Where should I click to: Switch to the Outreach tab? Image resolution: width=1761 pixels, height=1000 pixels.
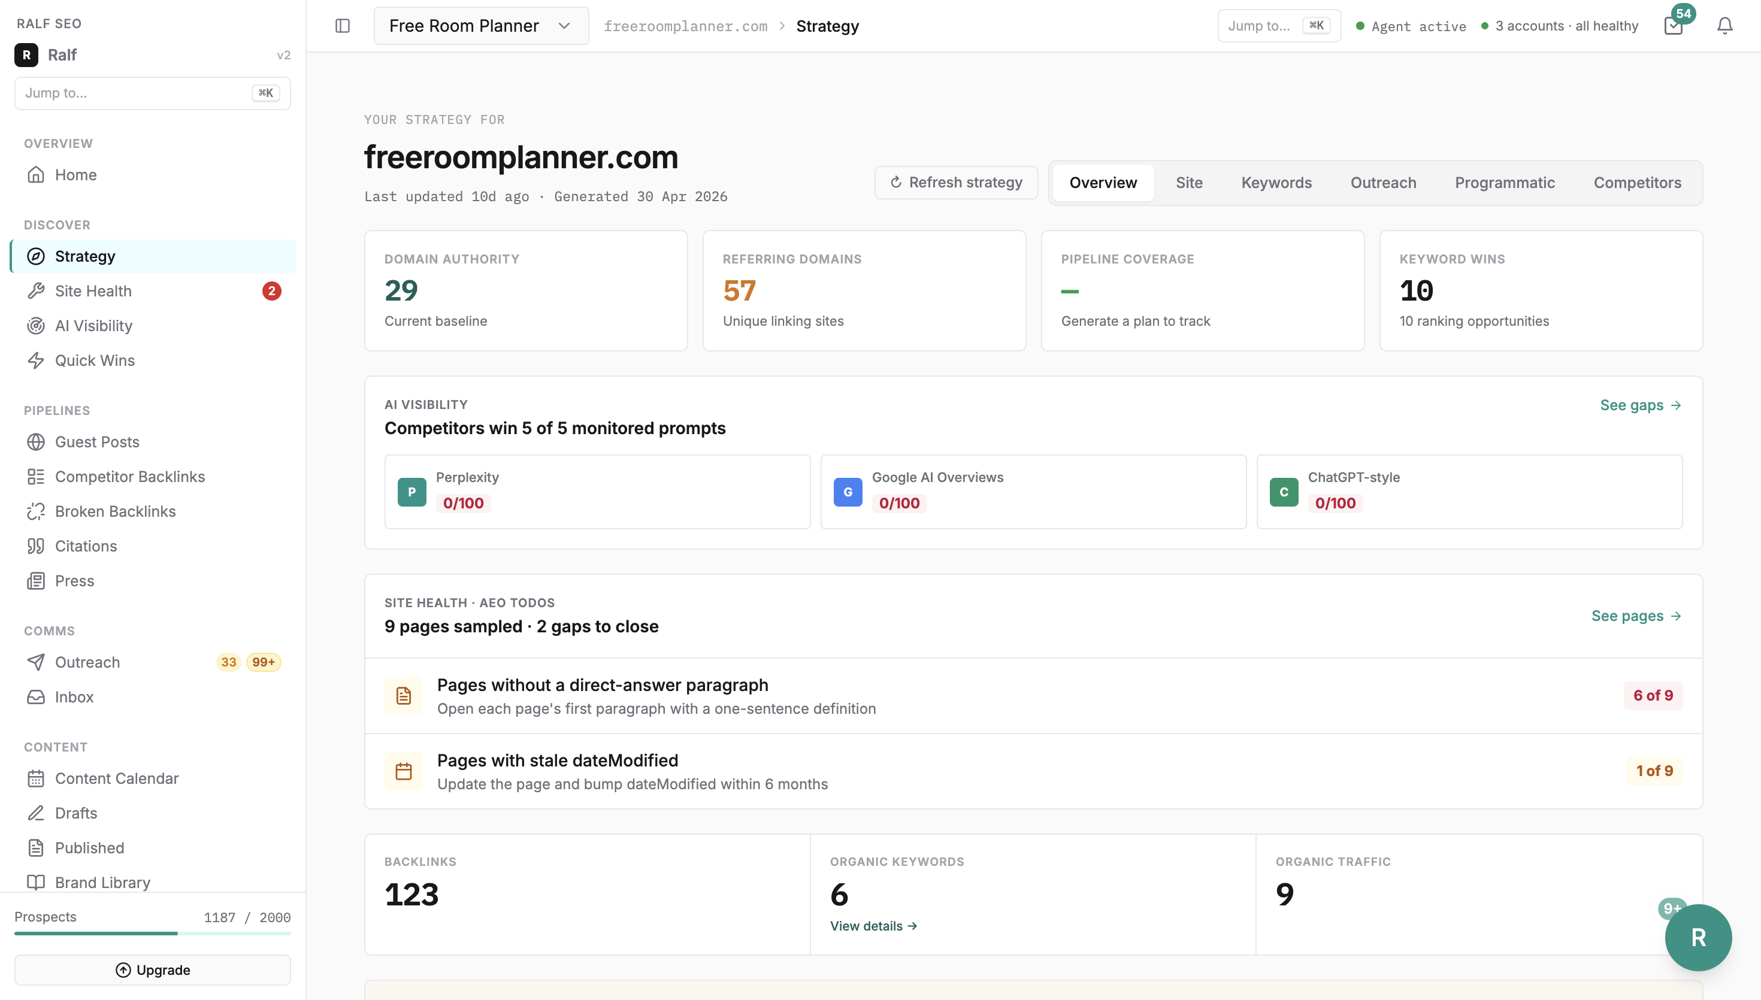click(x=1383, y=183)
